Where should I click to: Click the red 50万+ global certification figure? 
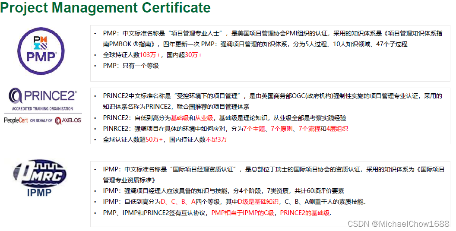(154, 139)
